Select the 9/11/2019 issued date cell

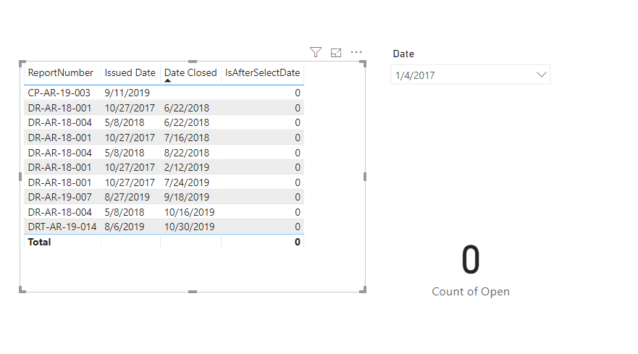pyautogui.click(x=127, y=93)
